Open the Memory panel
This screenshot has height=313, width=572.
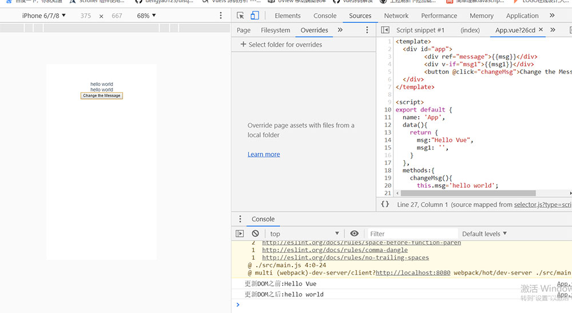[x=482, y=15]
